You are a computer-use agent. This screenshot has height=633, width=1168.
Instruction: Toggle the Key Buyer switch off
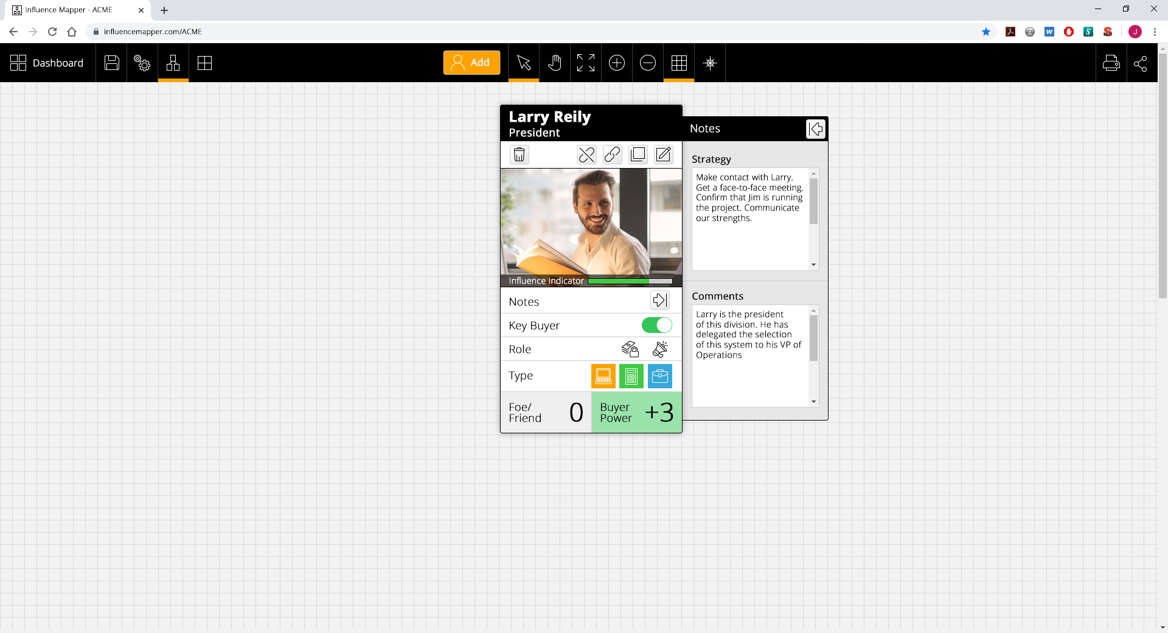[x=657, y=325]
